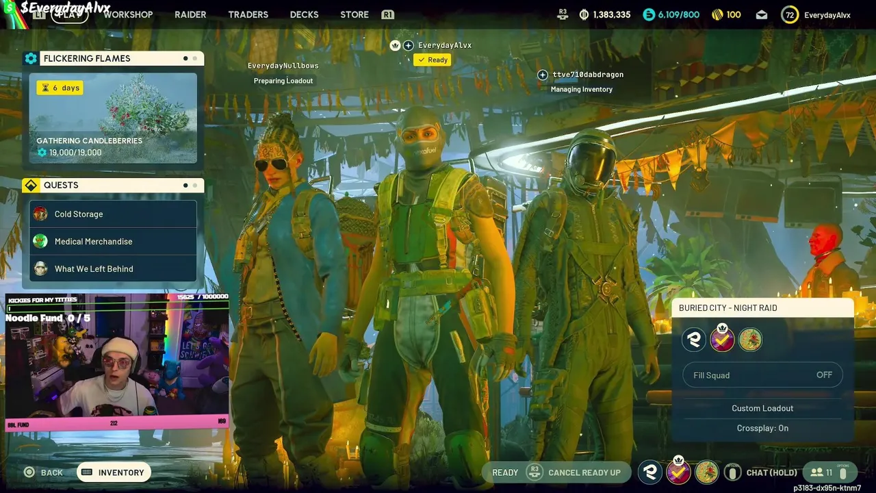Open the Workshop tab

click(128, 14)
